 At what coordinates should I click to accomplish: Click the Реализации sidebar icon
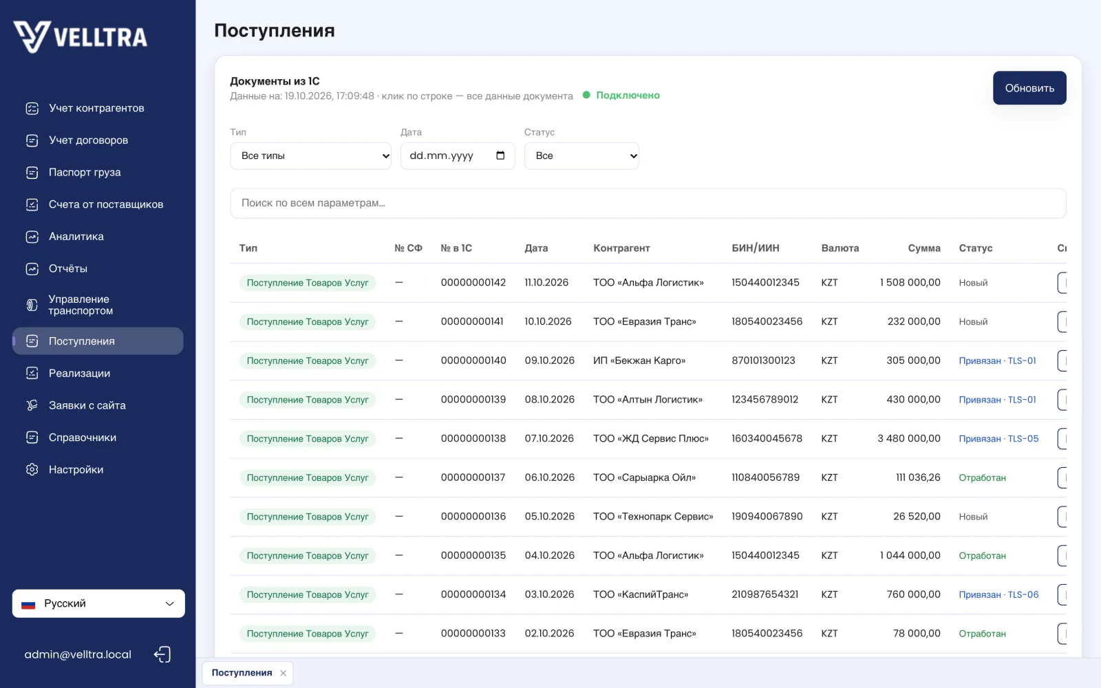pos(32,373)
